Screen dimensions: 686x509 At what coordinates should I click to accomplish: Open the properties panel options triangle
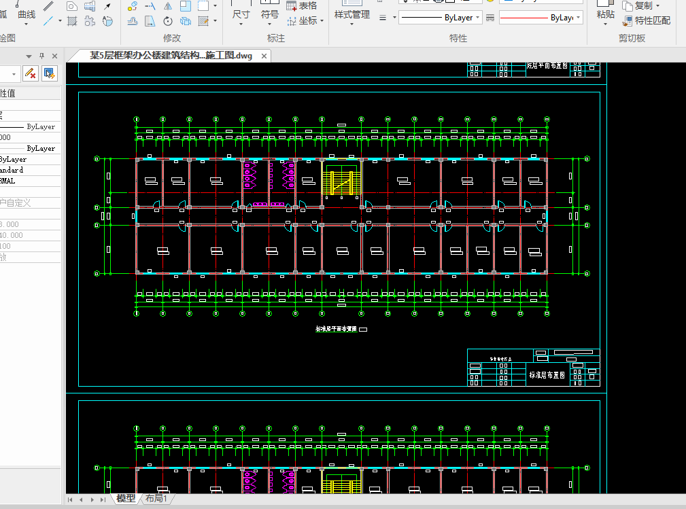[x=29, y=56]
